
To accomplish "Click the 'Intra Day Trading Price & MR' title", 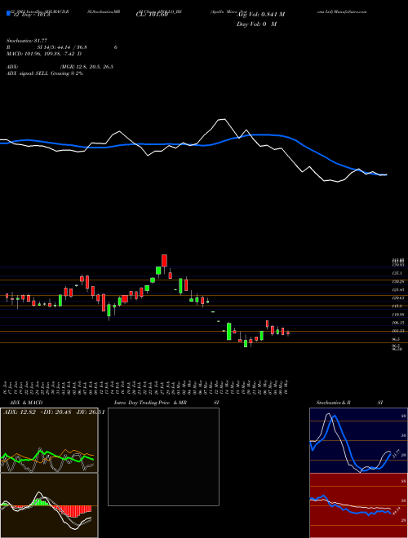I will [x=150, y=403].
